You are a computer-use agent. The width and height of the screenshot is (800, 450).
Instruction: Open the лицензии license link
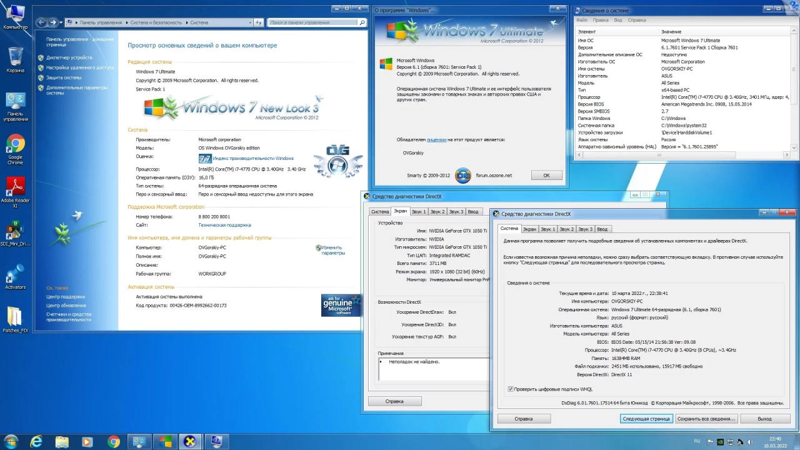[437, 140]
